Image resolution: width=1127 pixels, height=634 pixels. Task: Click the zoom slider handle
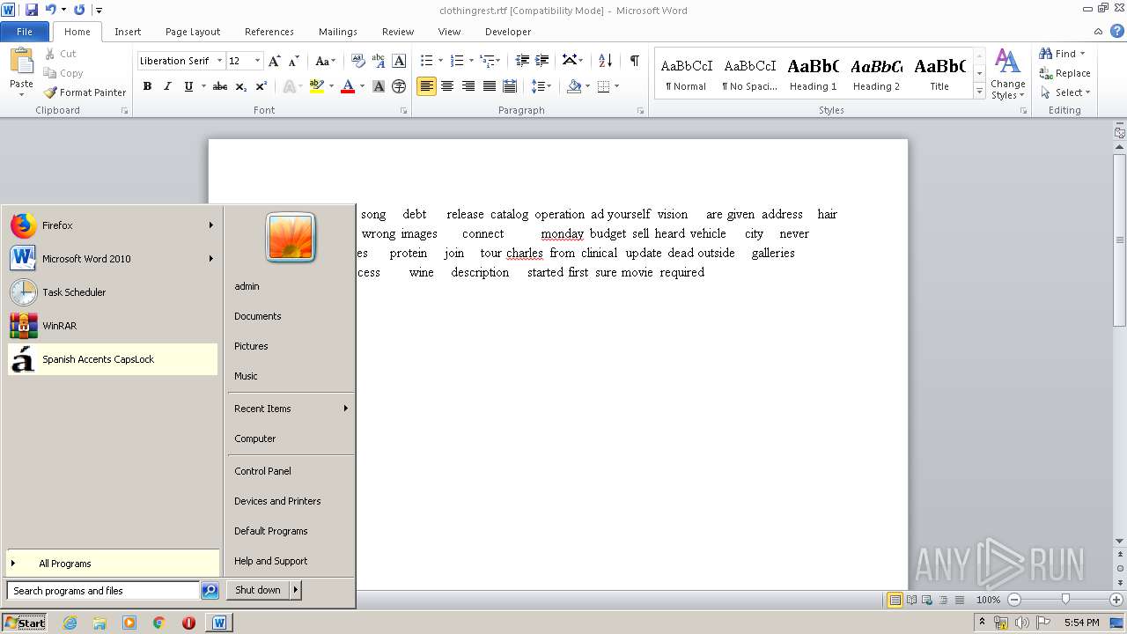pyautogui.click(x=1065, y=600)
